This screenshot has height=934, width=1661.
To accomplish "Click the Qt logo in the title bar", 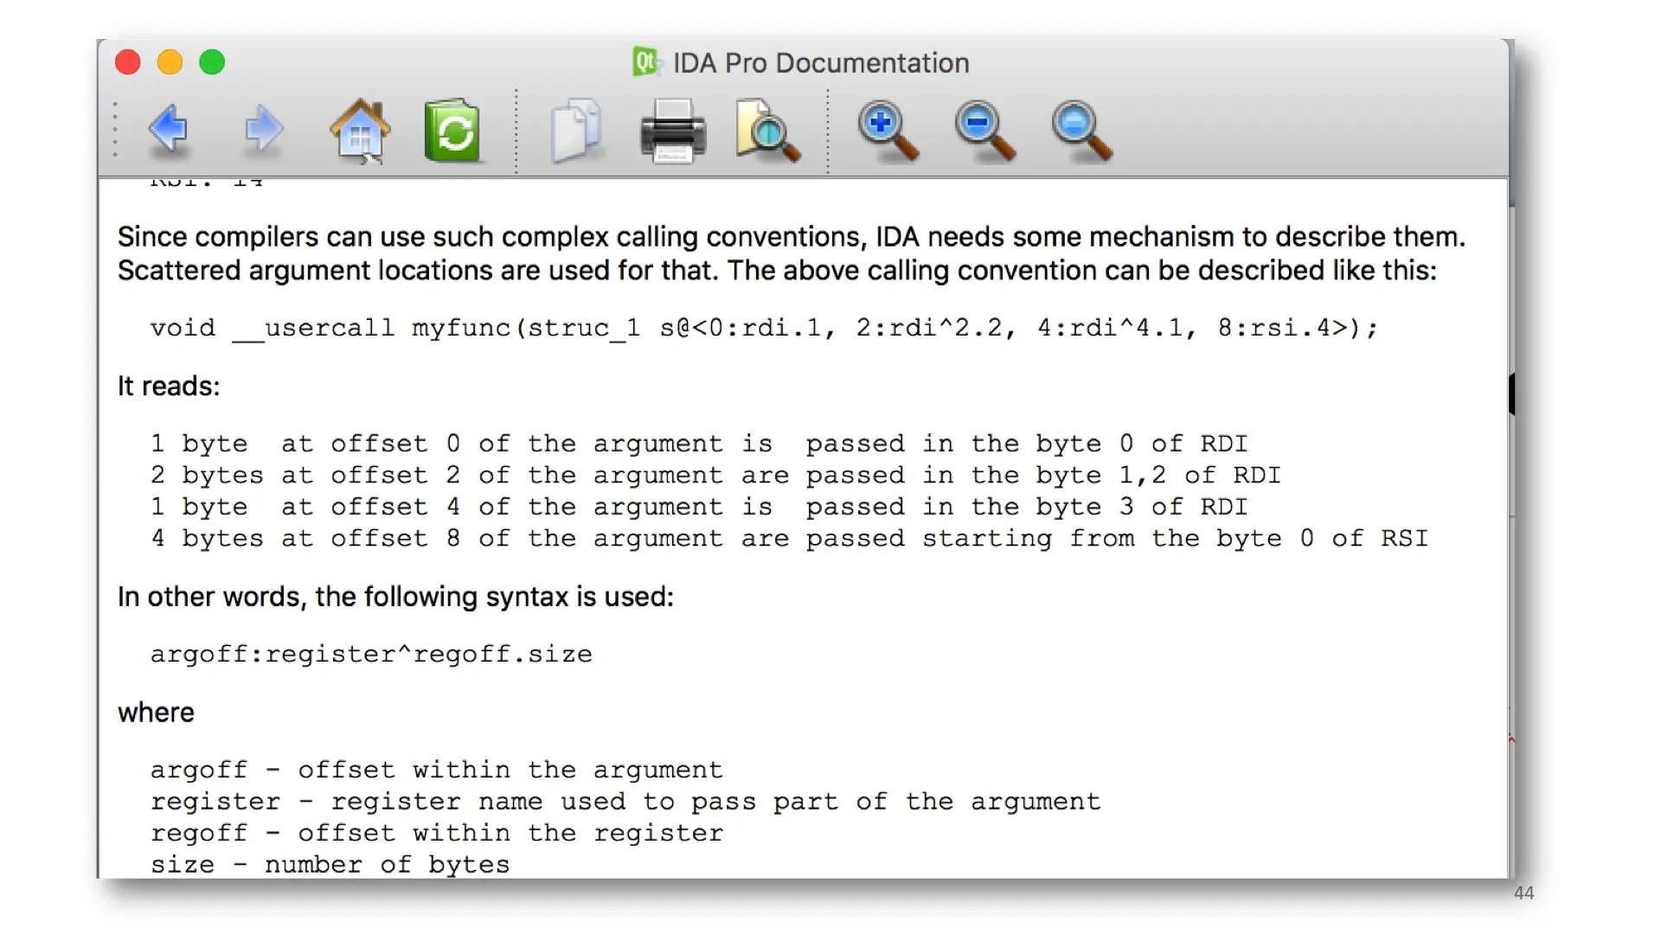I will click(645, 62).
